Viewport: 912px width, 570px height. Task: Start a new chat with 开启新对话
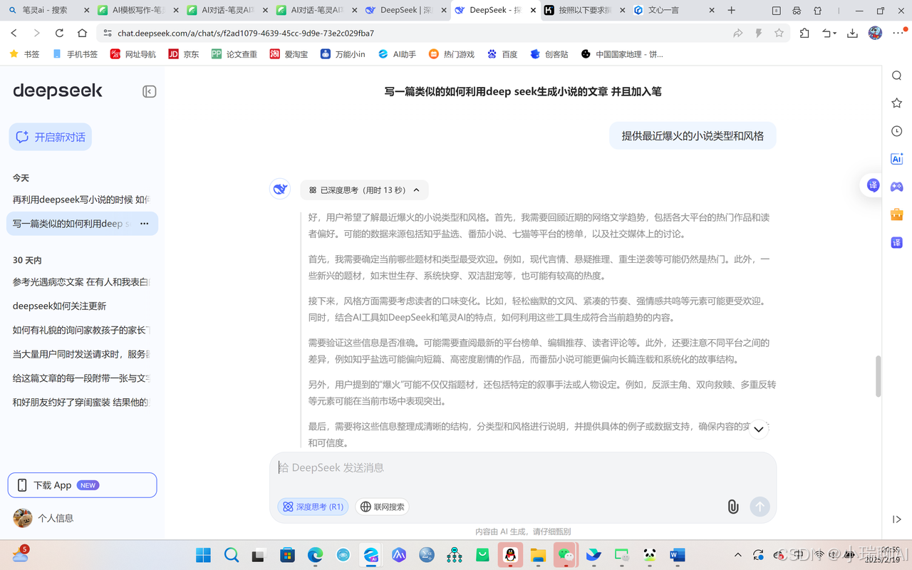point(51,137)
